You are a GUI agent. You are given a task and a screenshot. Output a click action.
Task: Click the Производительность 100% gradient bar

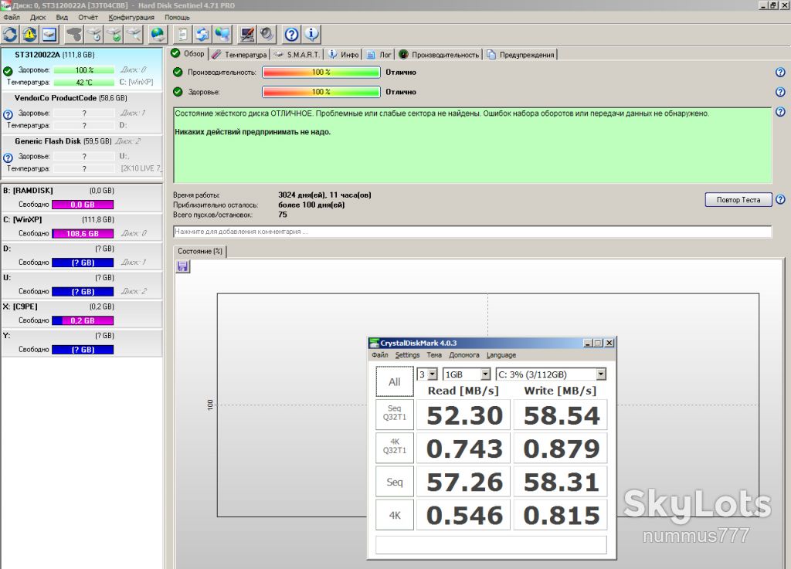pyautogui.click(x=321, y=72)
